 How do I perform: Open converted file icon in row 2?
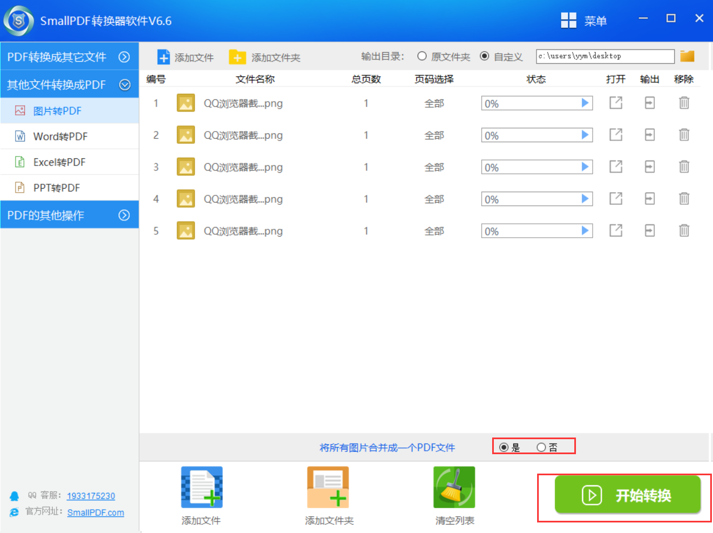click(616, 135)
